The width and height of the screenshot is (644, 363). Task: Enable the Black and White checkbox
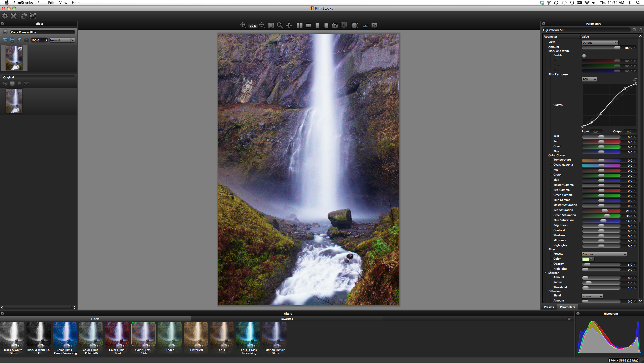[x=584, y=56]
